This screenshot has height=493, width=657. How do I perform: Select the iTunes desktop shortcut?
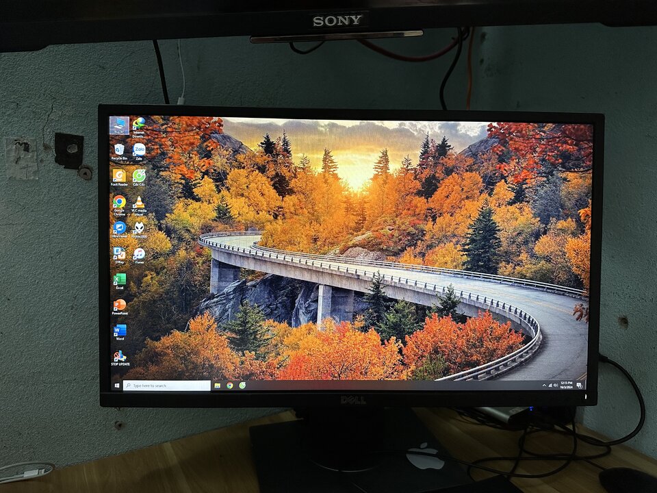pos(139,255)
